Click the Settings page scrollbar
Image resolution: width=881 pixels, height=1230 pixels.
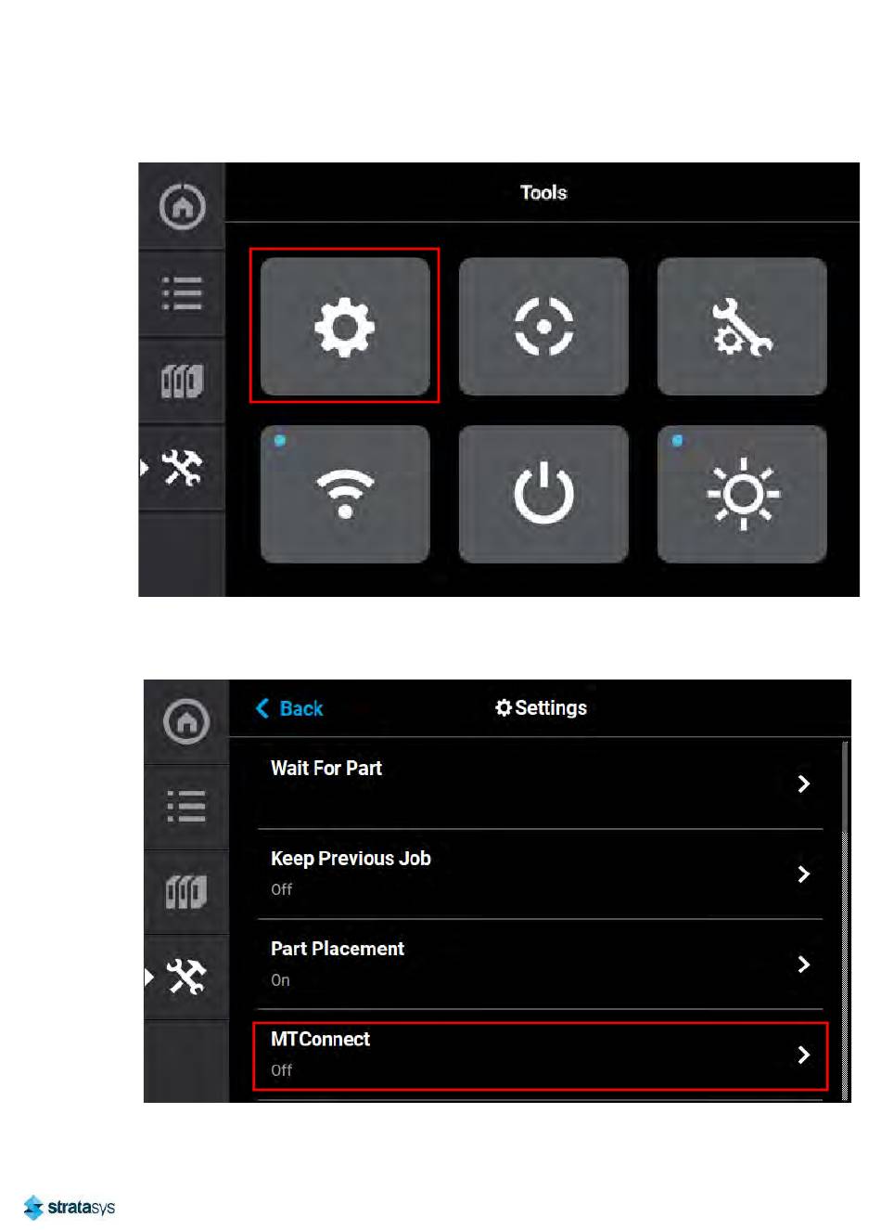[845, 921]
